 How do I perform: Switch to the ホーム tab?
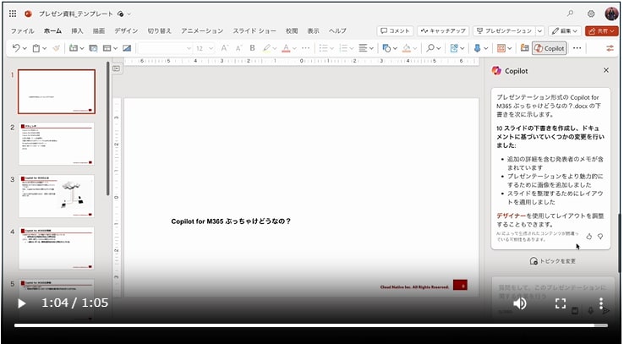[x=52, y=30]
